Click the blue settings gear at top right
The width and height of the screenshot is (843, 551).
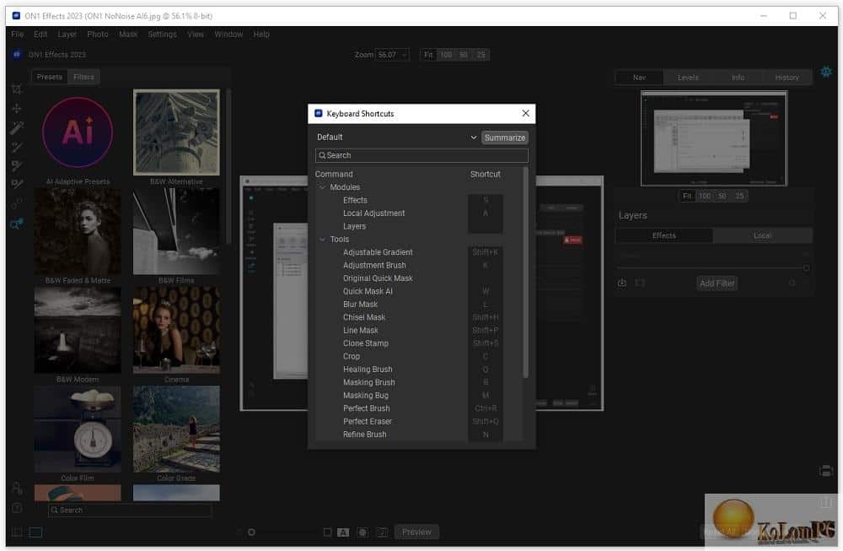pos(826,72)
